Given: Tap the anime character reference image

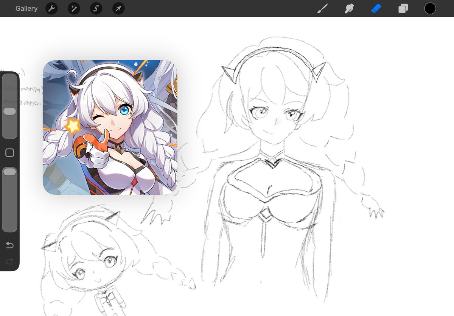Looking at the screenshot, I should [110, 127].
